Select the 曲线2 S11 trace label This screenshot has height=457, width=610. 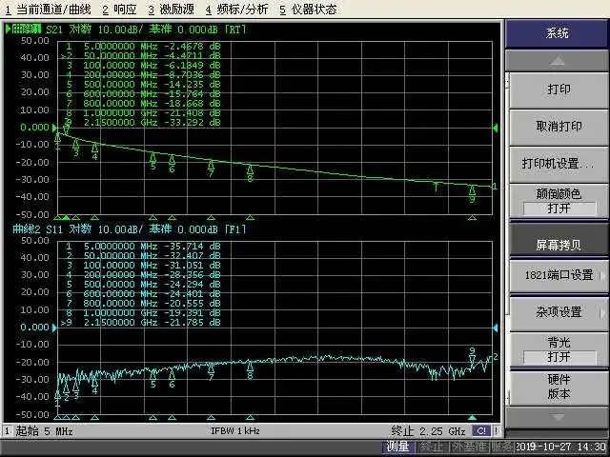[24, 230]
